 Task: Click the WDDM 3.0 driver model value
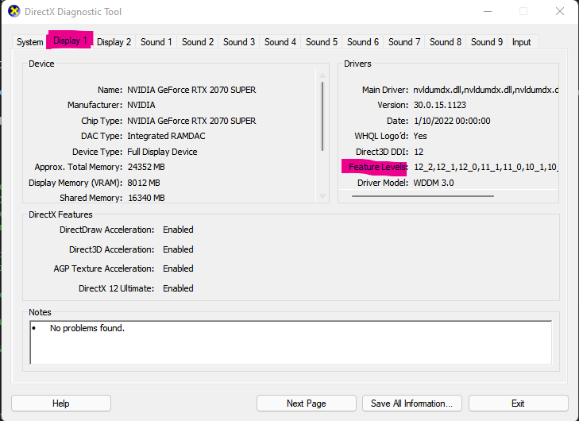(434, 183)
